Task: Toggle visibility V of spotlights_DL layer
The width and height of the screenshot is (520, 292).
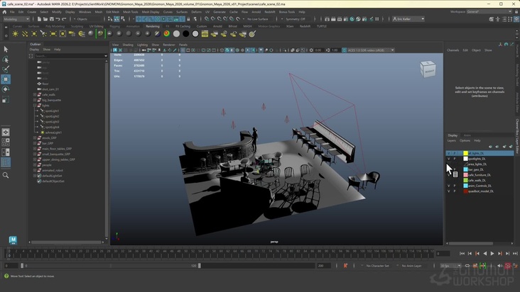Action: [x=449, y=159]
